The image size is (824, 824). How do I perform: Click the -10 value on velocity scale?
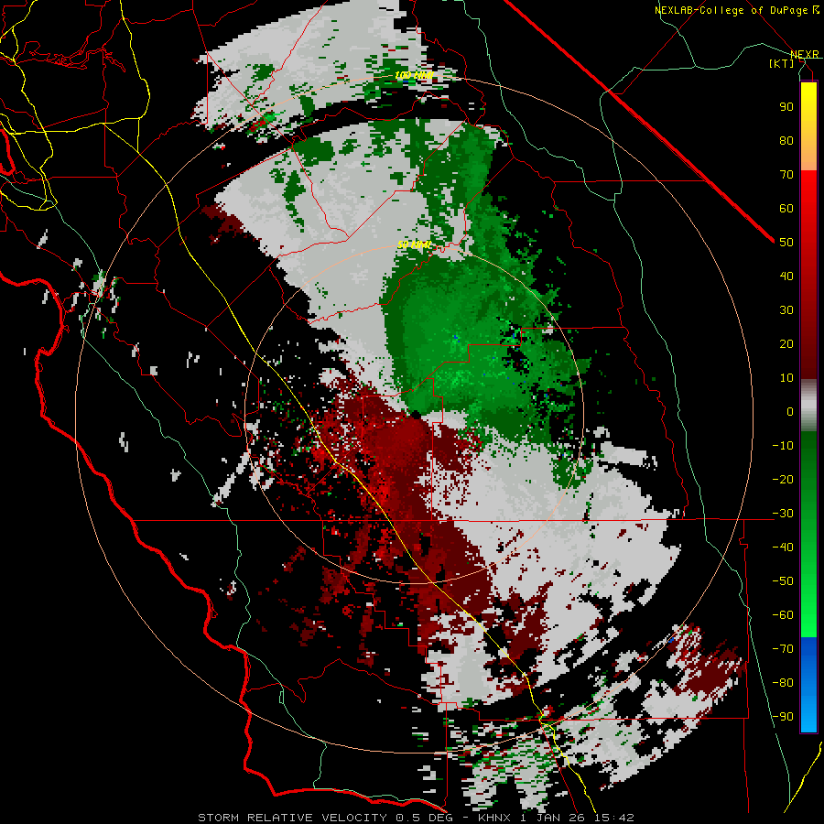(783, 446)
